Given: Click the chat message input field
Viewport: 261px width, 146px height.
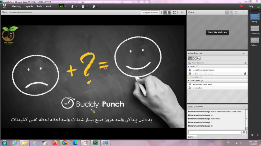Looking at the screenshot, I should tap(214, 132).
